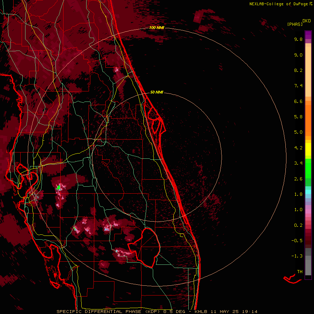Click the 6.6 legend value
314x314 pixels.
coord(298,101)
